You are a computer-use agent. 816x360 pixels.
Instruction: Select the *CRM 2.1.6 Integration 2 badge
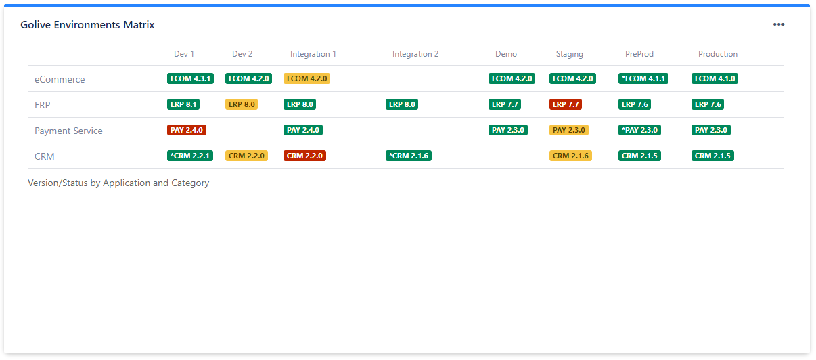tap(409, 156)
